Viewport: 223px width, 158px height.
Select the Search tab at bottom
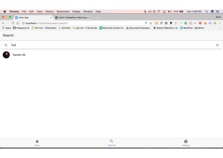coord(111,143)
